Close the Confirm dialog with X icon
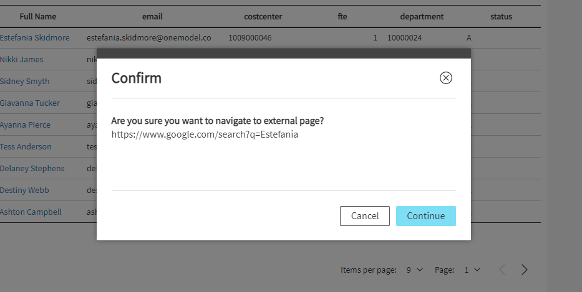The image size is (582, 292). pos(445,78)
